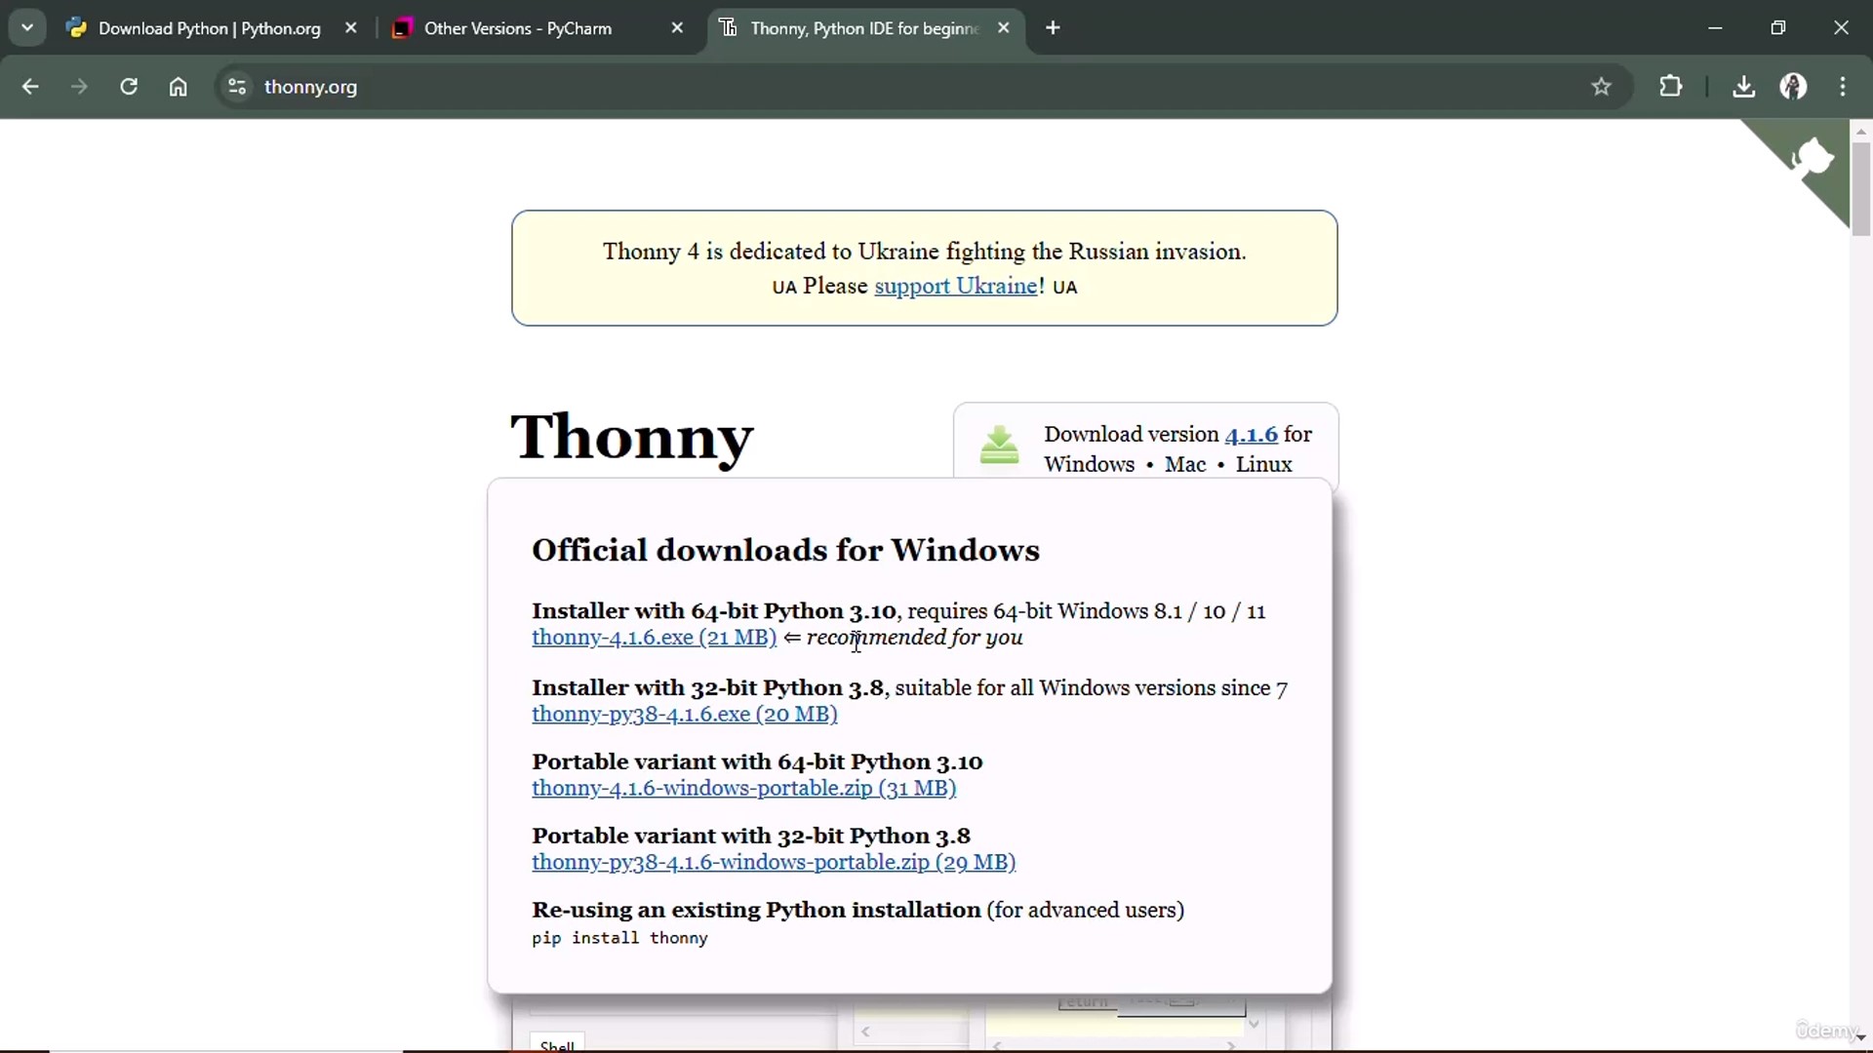Close the Other Versions - PyCharm tab

[x=677, y=28]
